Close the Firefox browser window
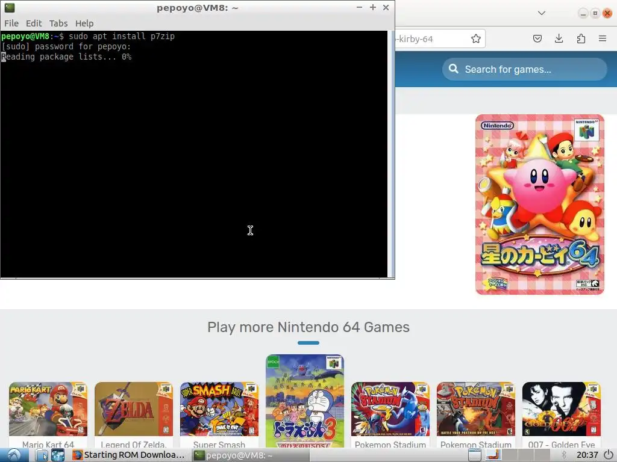Viewport: 617px width, 462px height. pyautogui.click(x=607, y=13)
